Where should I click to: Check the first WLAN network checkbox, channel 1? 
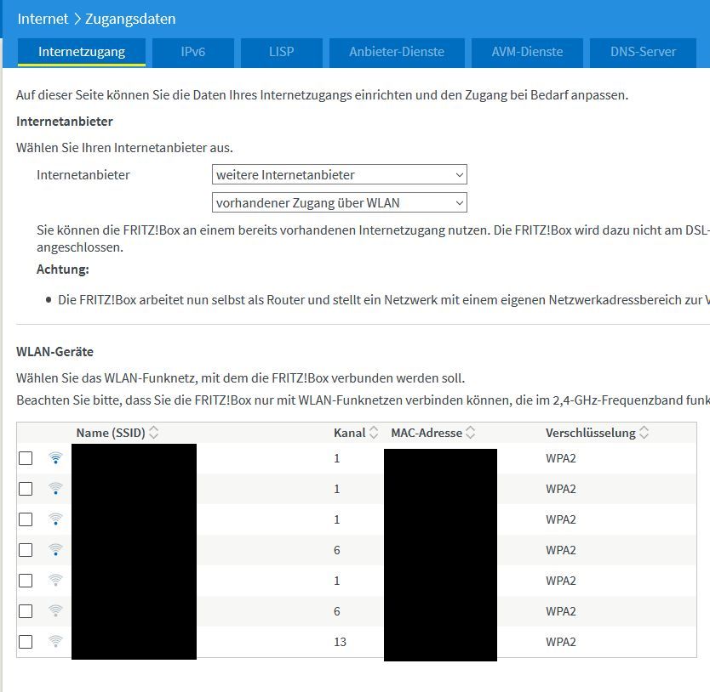(26, 458)
